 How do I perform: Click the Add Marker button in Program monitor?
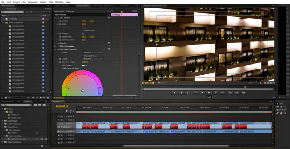click(x=174, y=93)
